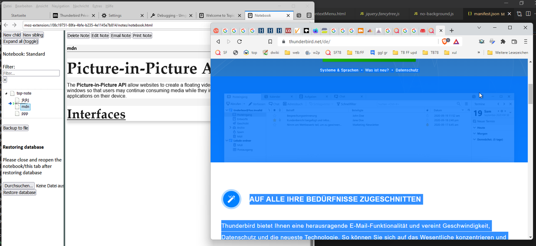
Task: Select the jkjkj note in the tree
Action: tap(25, 100)
